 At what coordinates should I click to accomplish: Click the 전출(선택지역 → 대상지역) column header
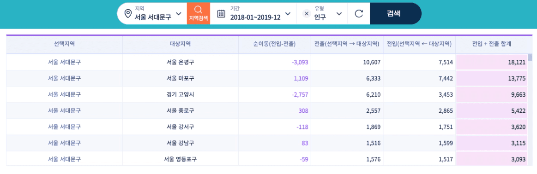click(347, 44)
